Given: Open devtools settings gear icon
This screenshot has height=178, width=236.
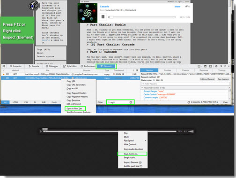Looking at the screenshot, I should click(216, 66).
